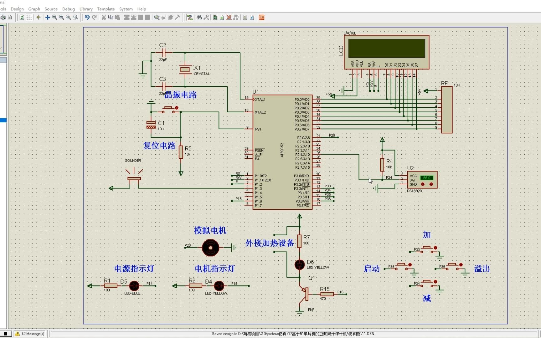Open the Packaging Tool chip icon
Image resolution: width=541 pixels, height=338 pixels.
click(171, 18)
